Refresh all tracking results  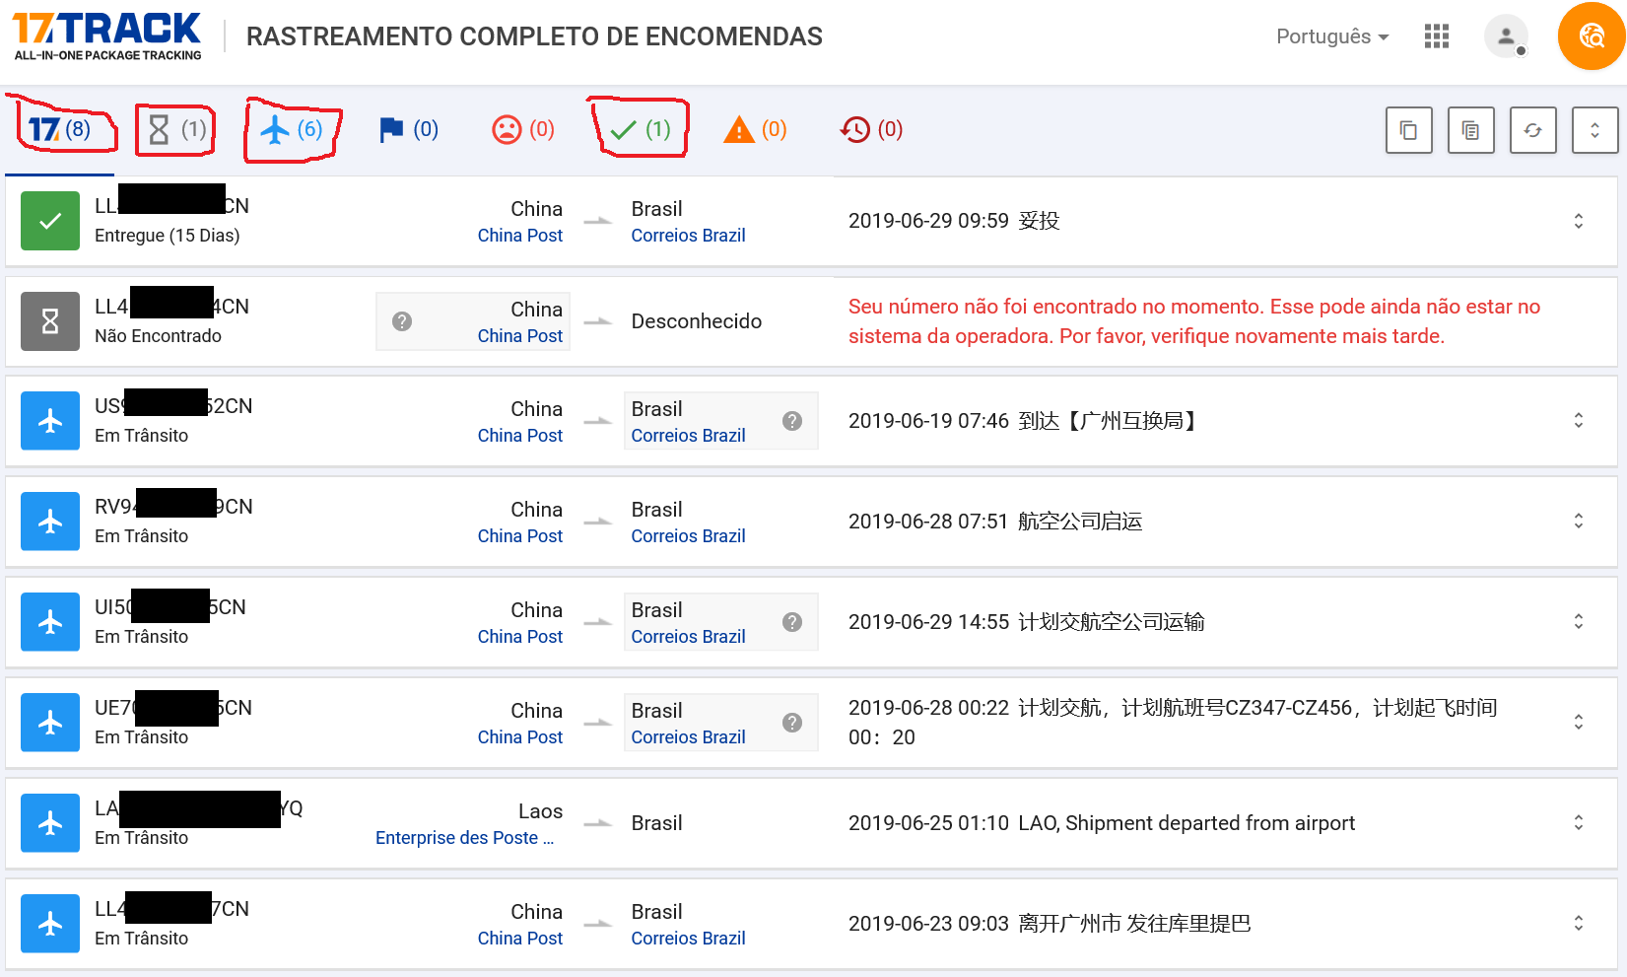pyautogui.click(x=1532, y=130)
